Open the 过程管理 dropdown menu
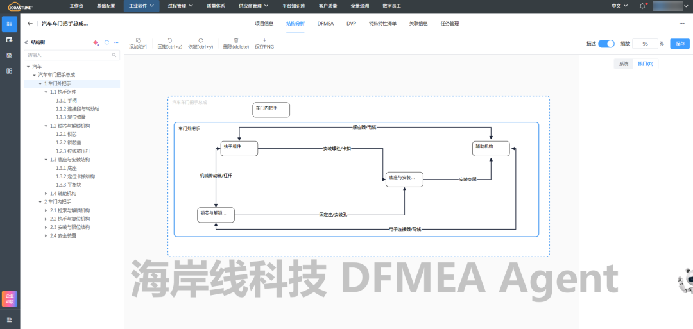This screenshot has height=329, width=693. [x=180, y=6]
